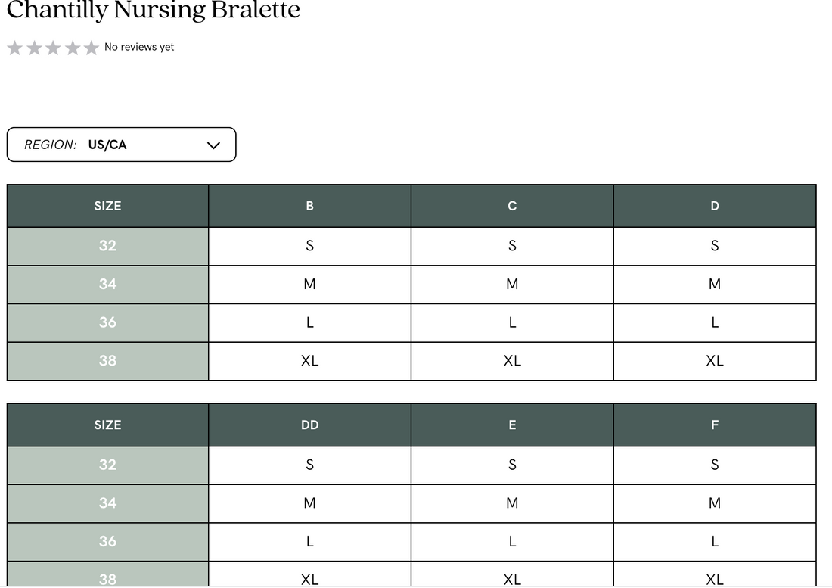Click the F cup column header

(715, 425)
